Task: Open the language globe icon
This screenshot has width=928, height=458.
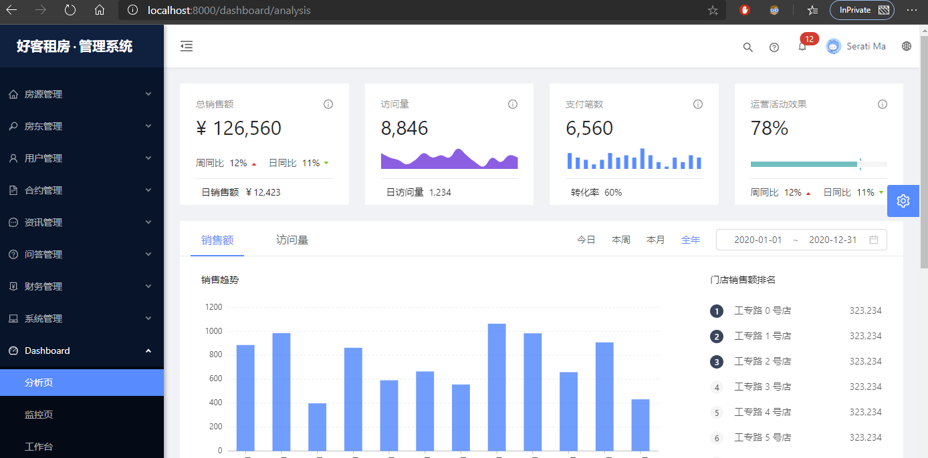Action: coord(907,46)
